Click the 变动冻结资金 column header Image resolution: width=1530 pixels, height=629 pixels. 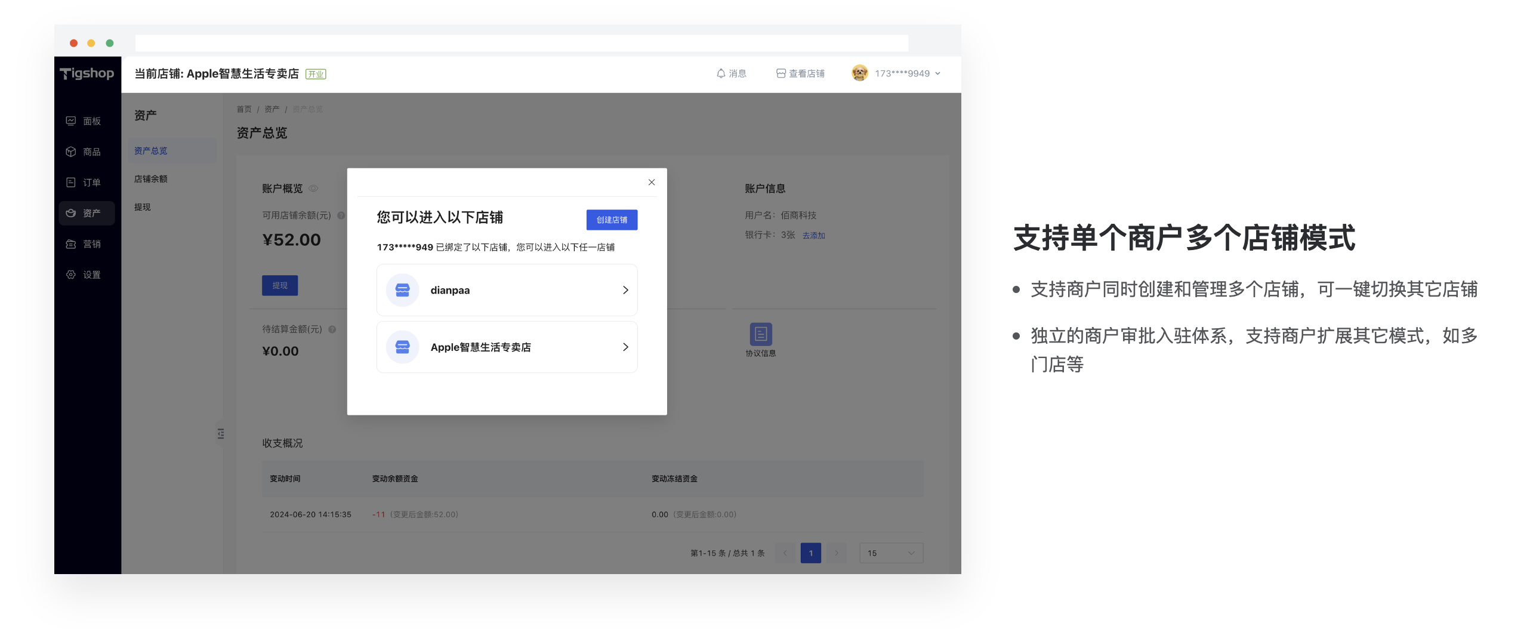[674, 479]
